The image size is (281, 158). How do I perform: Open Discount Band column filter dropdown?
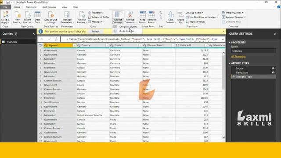(173, 45)
